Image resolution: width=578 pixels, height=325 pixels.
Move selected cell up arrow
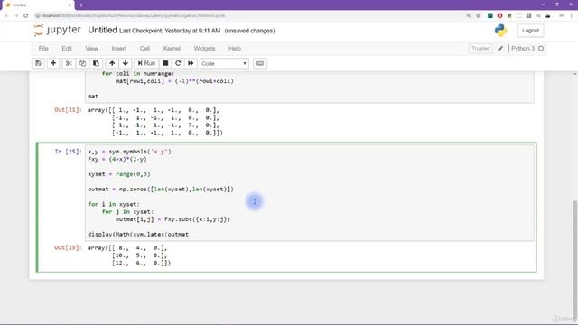(x=112, y=63)
